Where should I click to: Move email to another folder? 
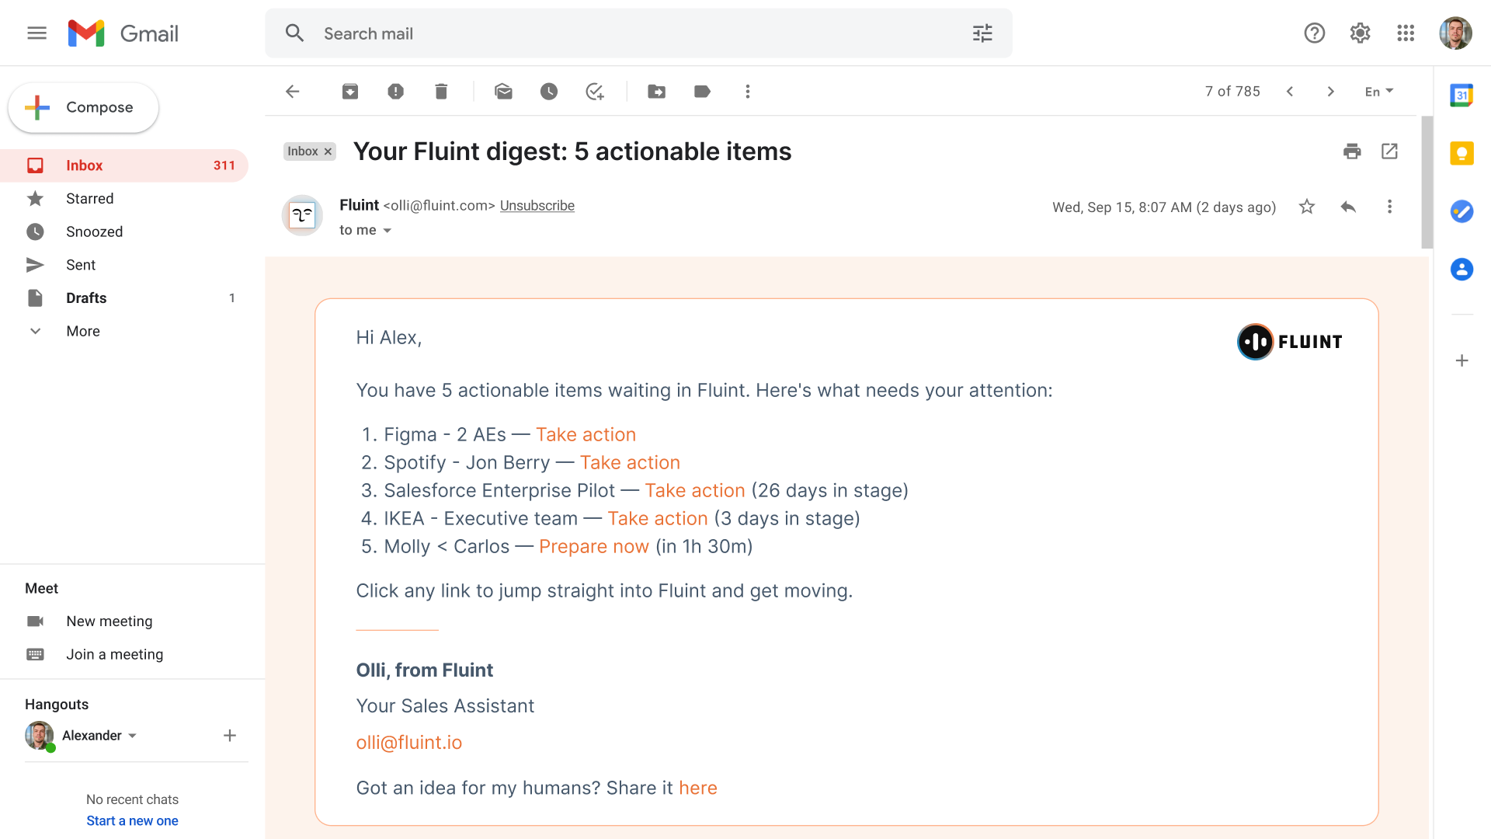tap(656, 92)
